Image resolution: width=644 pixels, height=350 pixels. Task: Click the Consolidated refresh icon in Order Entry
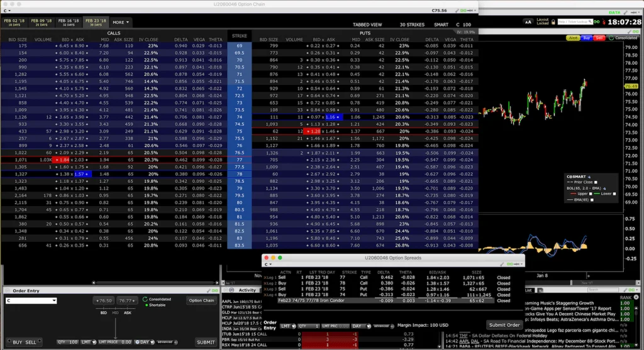[145, 300]
